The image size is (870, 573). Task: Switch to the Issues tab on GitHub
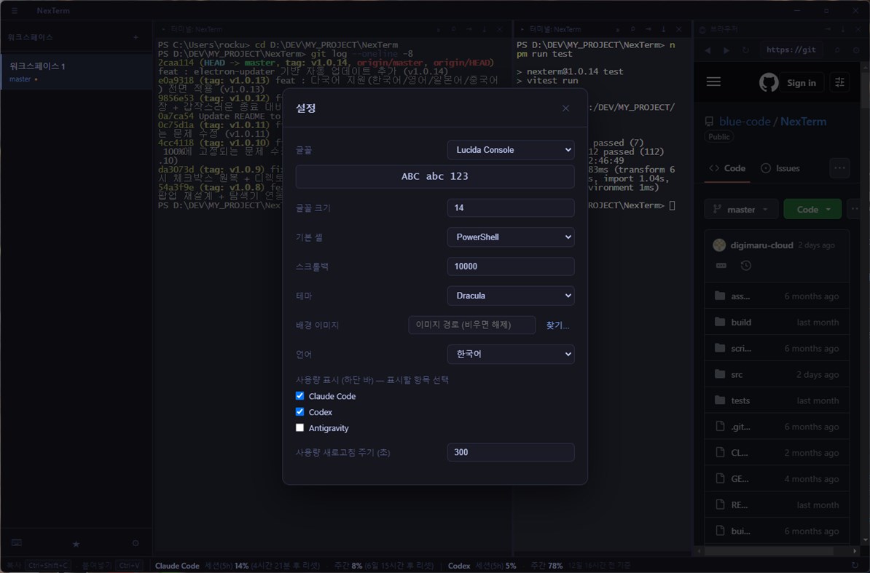tap(780, 168)
